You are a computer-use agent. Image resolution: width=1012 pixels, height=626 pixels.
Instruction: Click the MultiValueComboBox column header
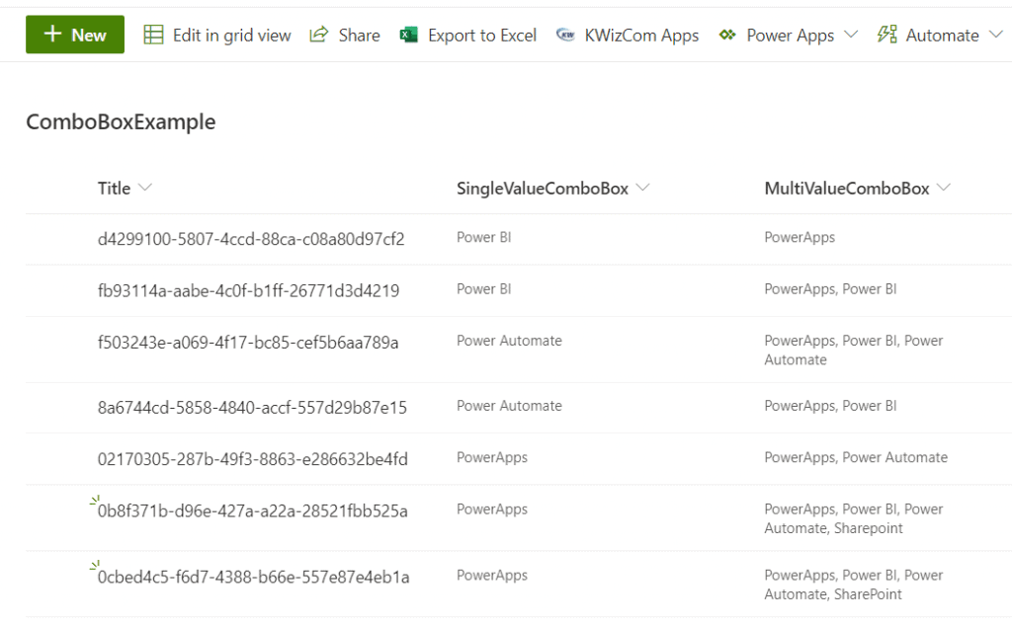pyautogui.click(x=847, y=189)
